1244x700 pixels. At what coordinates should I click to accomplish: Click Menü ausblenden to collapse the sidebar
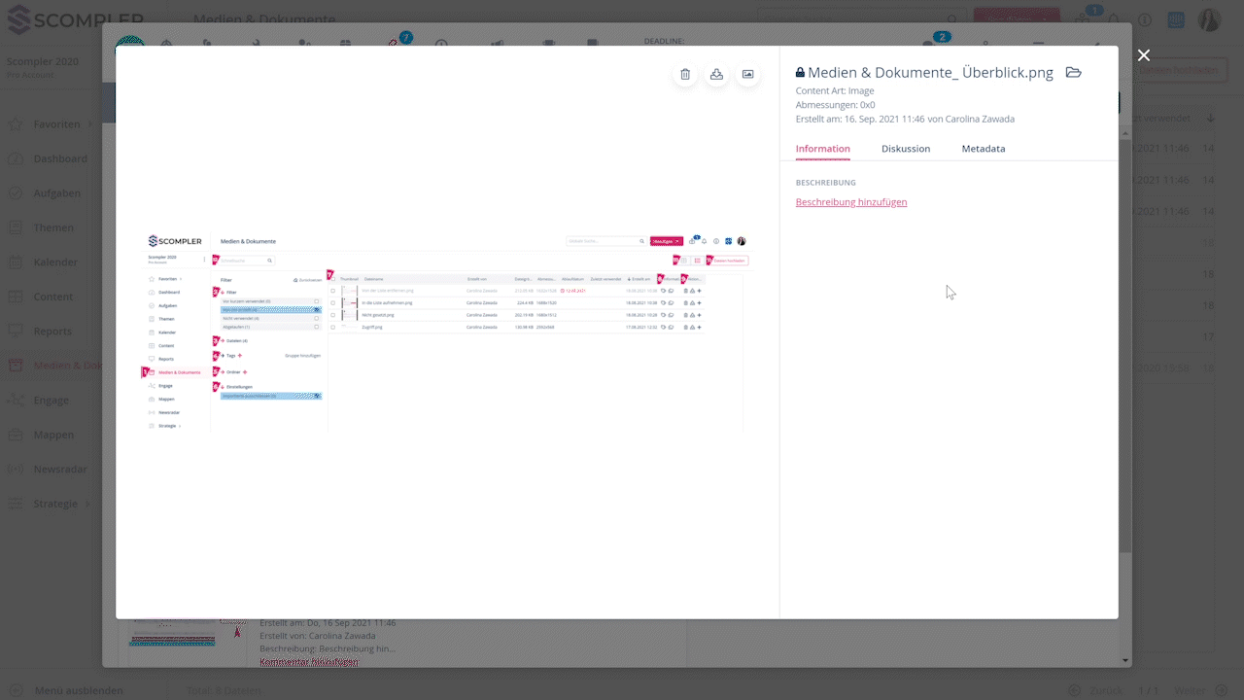[x=78, y=690]
